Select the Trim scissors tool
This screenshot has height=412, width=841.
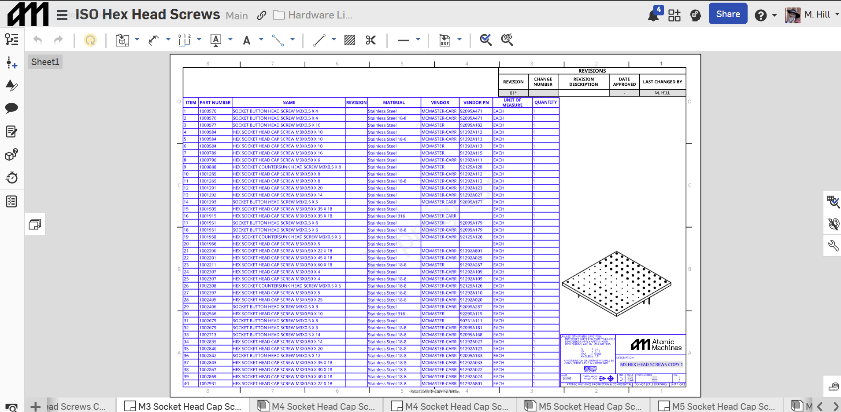click(x=371, y=40)
